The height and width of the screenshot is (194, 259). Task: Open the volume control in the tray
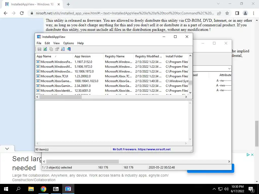click(x=226, y=189)
